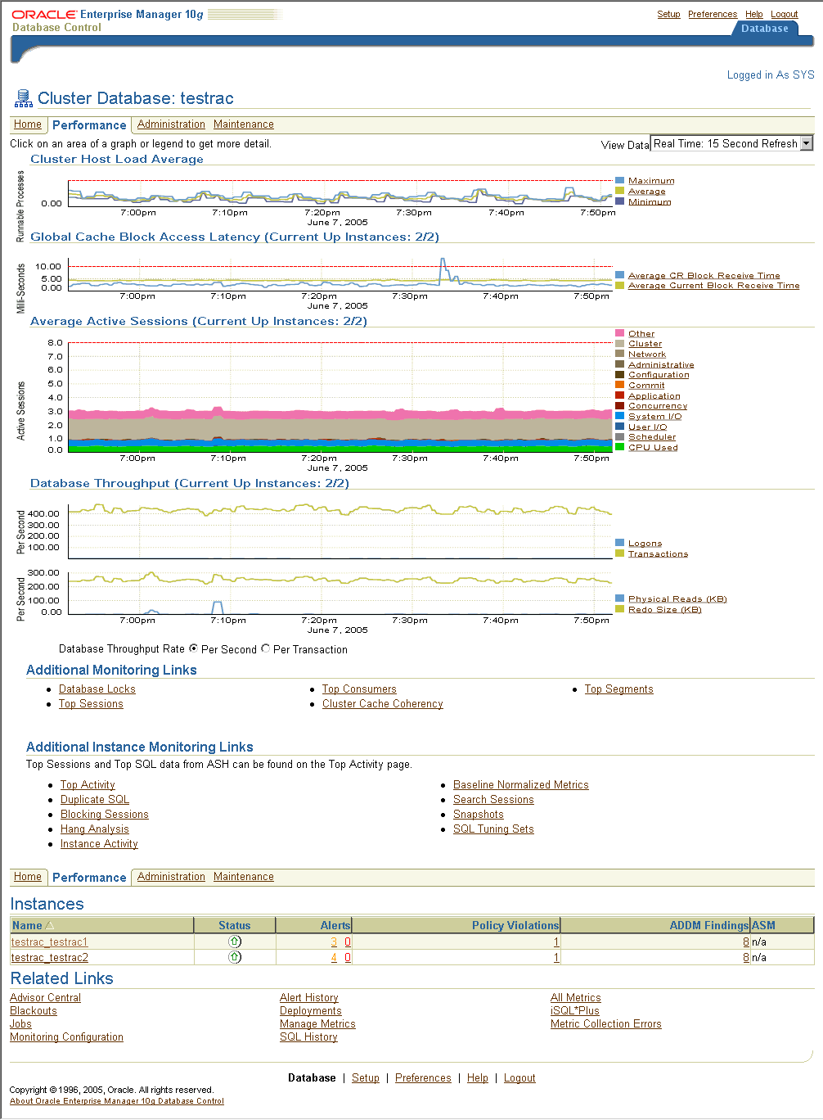
Task: Open the View Data refresh dropdown
Action: pyautogui.click(x=806, y=143)
